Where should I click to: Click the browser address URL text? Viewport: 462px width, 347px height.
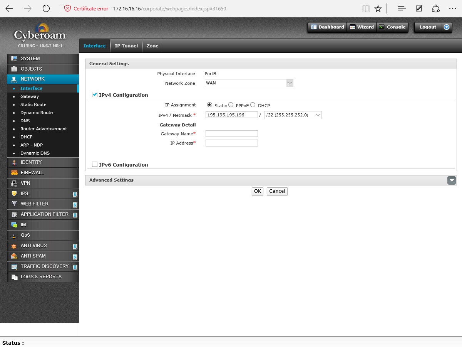170,8
